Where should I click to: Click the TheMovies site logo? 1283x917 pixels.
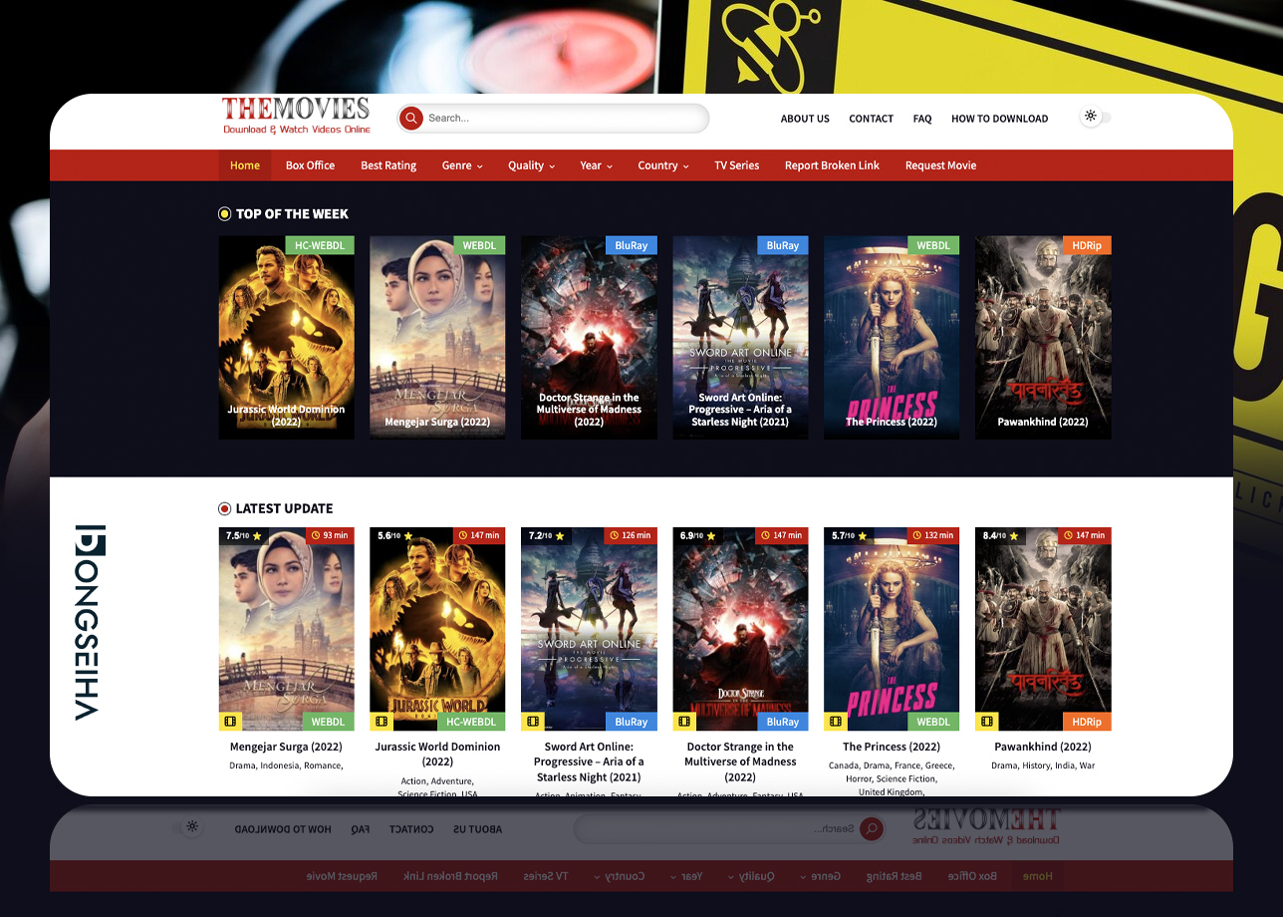(296, 116)
